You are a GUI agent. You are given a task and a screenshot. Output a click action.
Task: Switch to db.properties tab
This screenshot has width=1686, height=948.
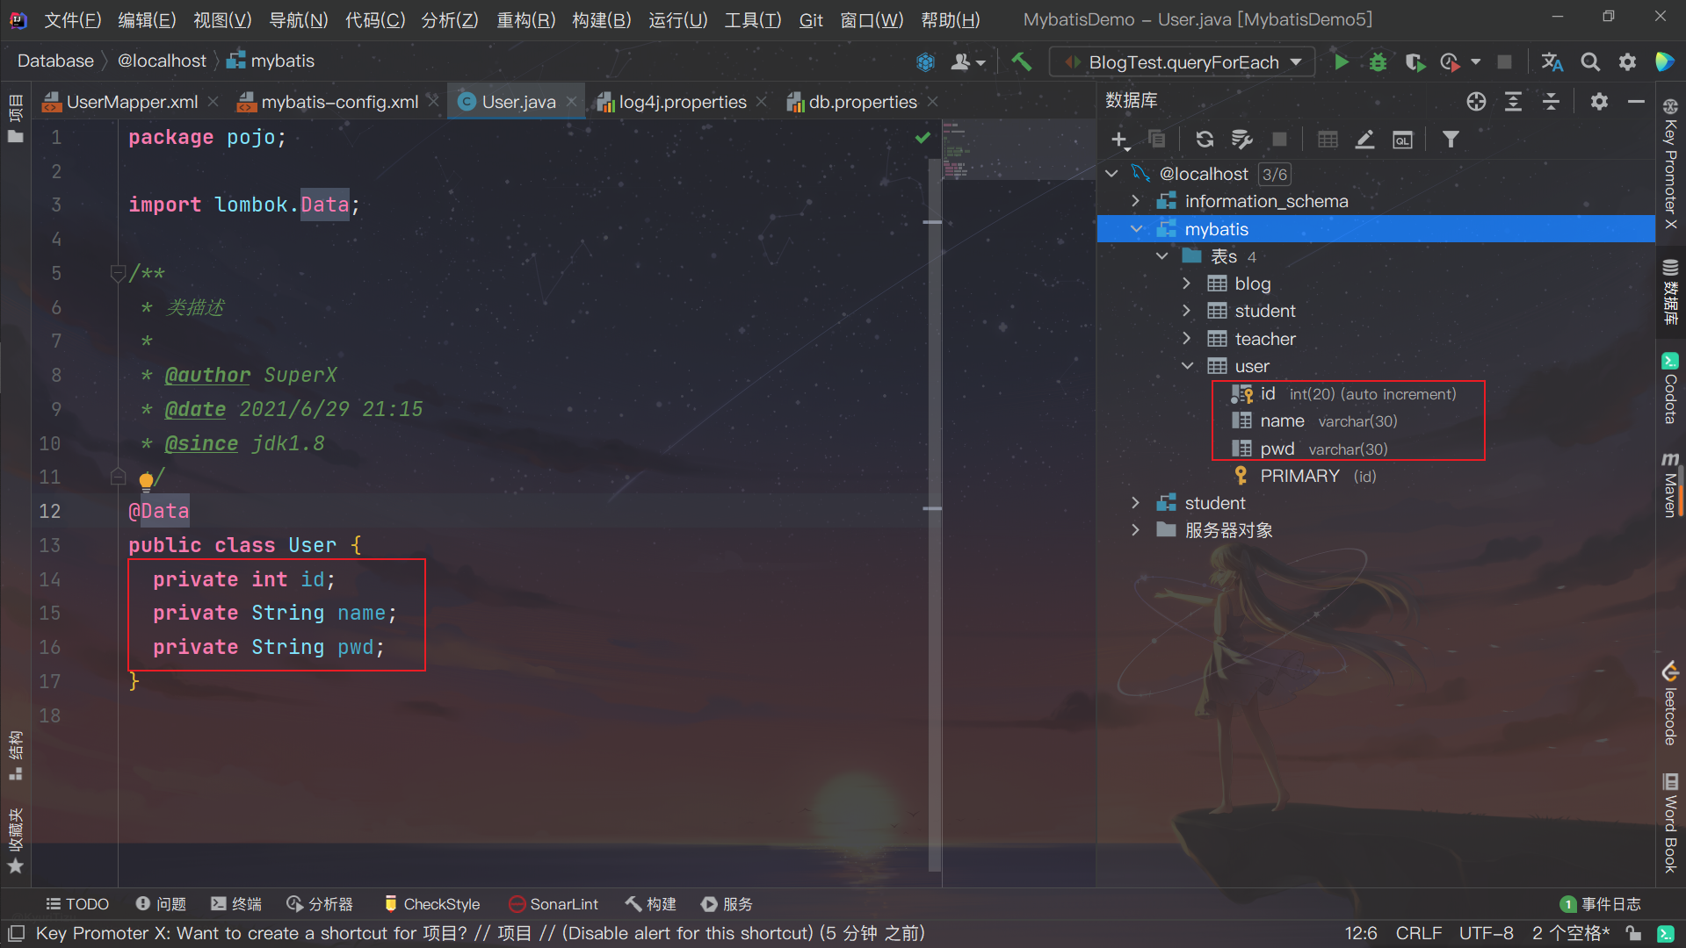(x=862, y=102)
